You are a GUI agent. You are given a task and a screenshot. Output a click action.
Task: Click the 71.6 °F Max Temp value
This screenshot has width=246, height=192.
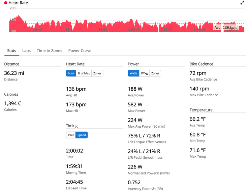[198, 150]
